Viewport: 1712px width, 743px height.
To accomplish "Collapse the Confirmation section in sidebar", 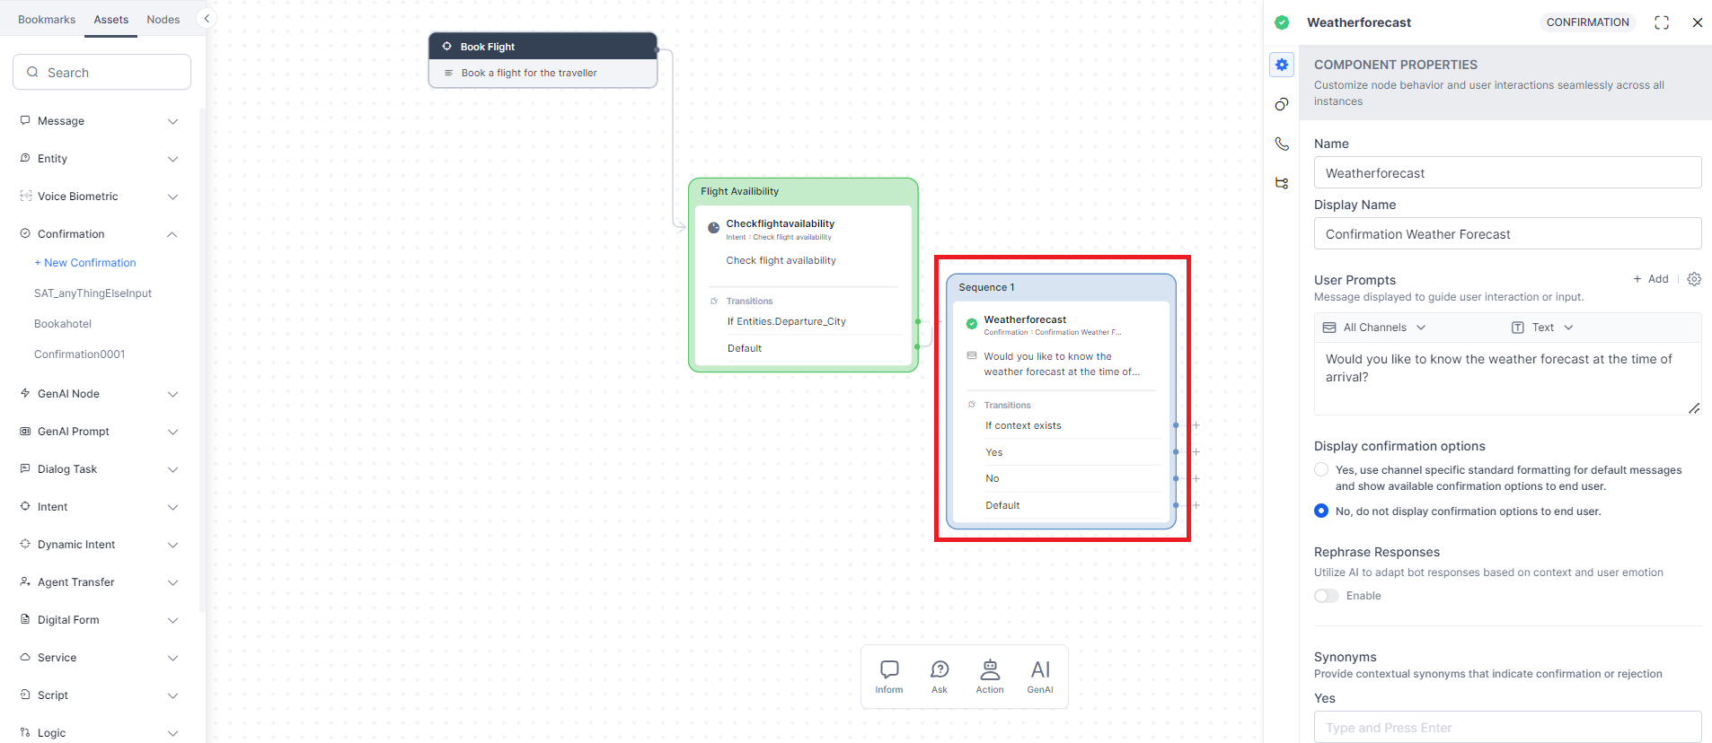I will [172, 234].
